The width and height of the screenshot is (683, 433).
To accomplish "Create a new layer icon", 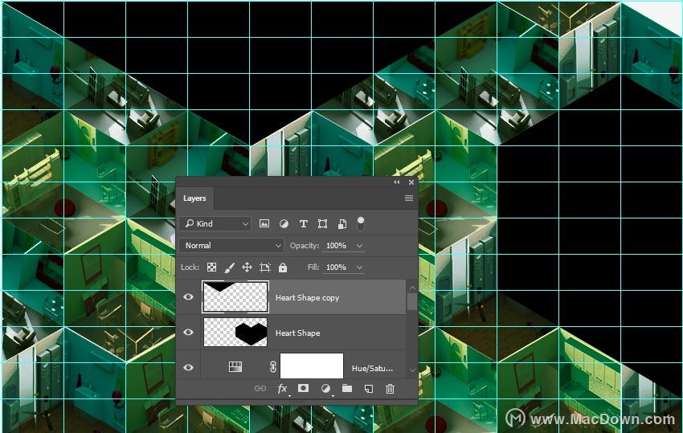I will click(x=369, y=388).
